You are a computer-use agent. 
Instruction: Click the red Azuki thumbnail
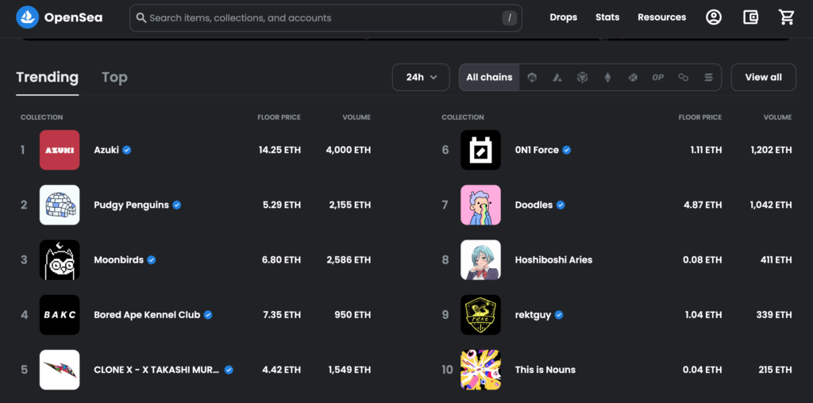pyautogui.click(x=60, y=150)
